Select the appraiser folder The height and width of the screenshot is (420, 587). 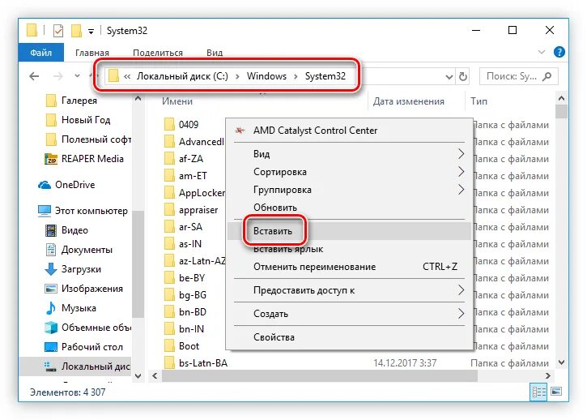pyautogui.click(x=191, y=210)
